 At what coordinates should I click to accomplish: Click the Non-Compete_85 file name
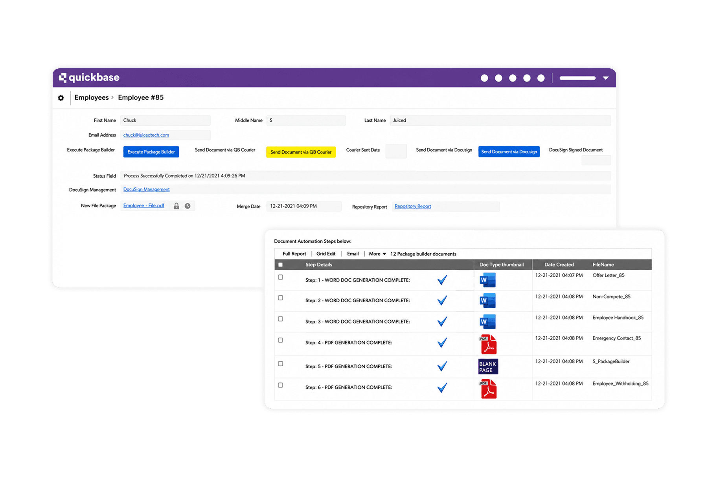[x=611, y=297]
